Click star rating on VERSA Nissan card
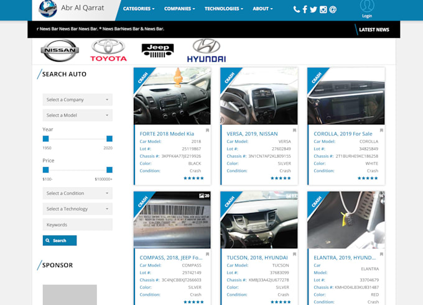423x305 pixels. tap(281, 178)
